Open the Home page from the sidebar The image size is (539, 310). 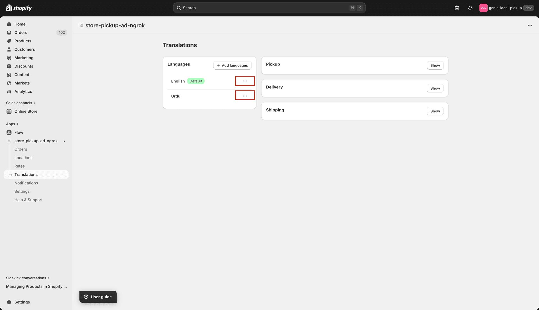20,24
